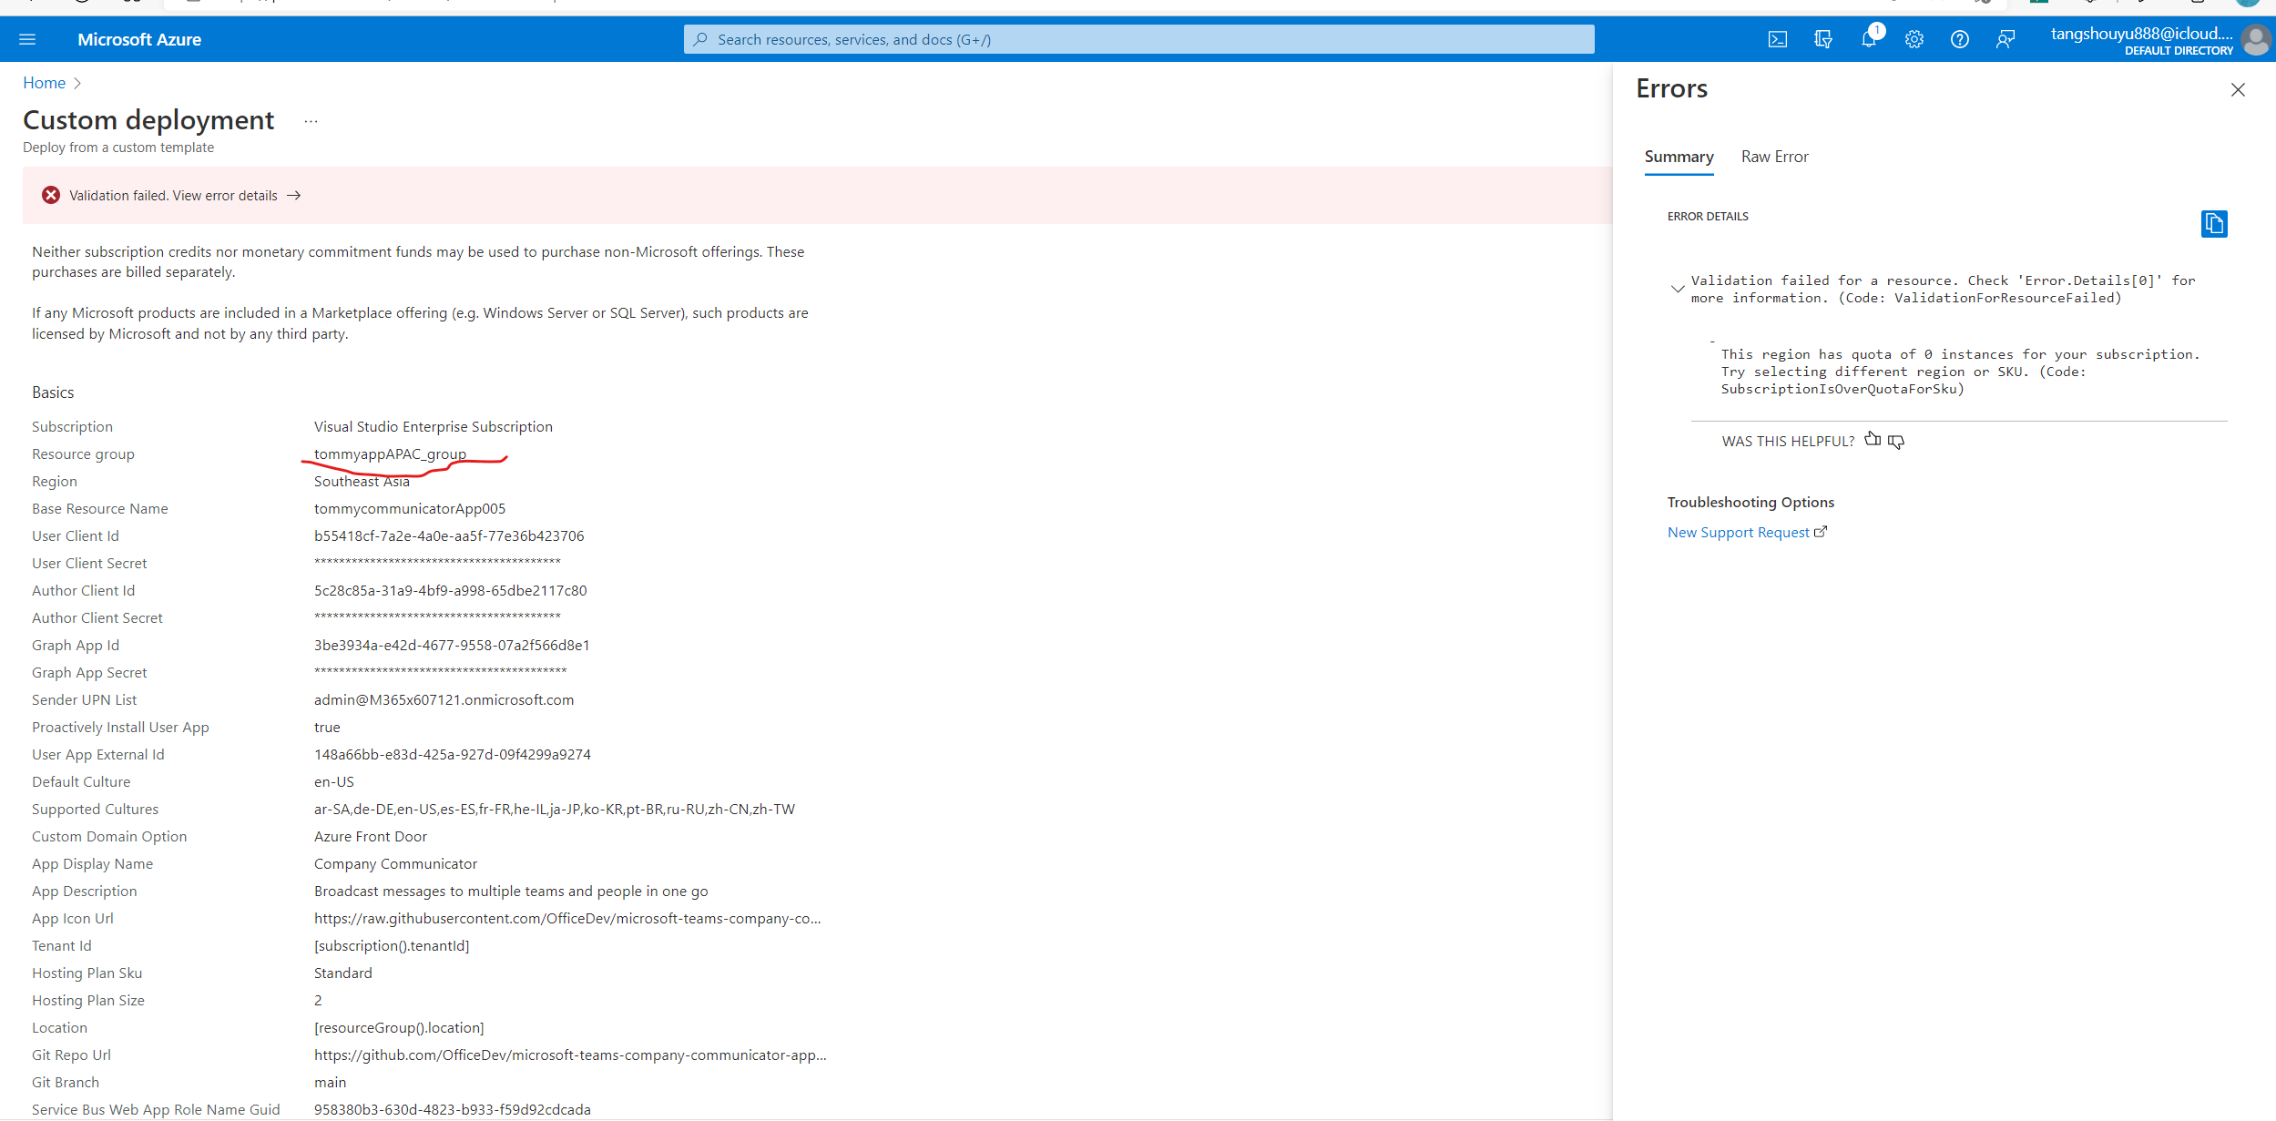This screenshot has width=2276, height=1121.
Task: View notifications via the bell icon
Action: pos(1869,38)
